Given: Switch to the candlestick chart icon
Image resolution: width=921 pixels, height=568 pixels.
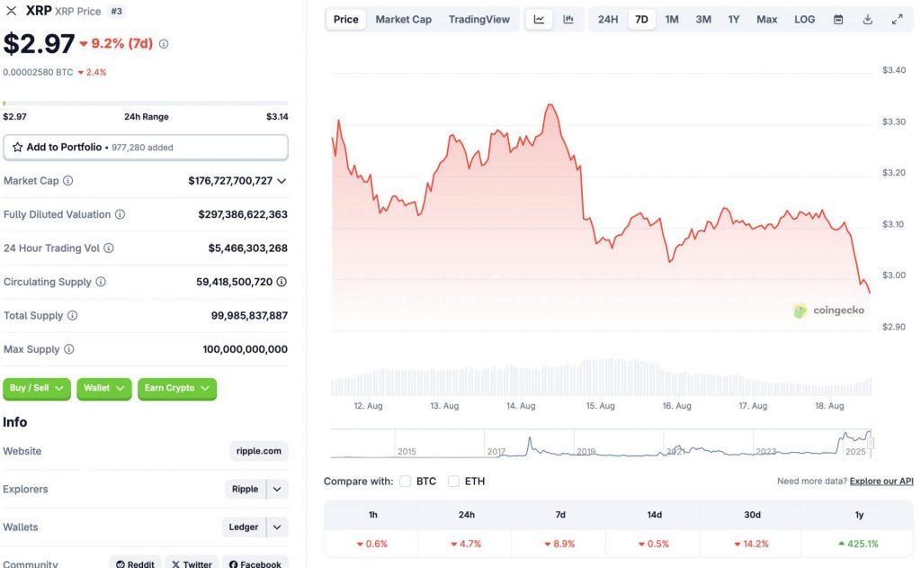Looking at the screenshot, I should [x=568, y=19].
